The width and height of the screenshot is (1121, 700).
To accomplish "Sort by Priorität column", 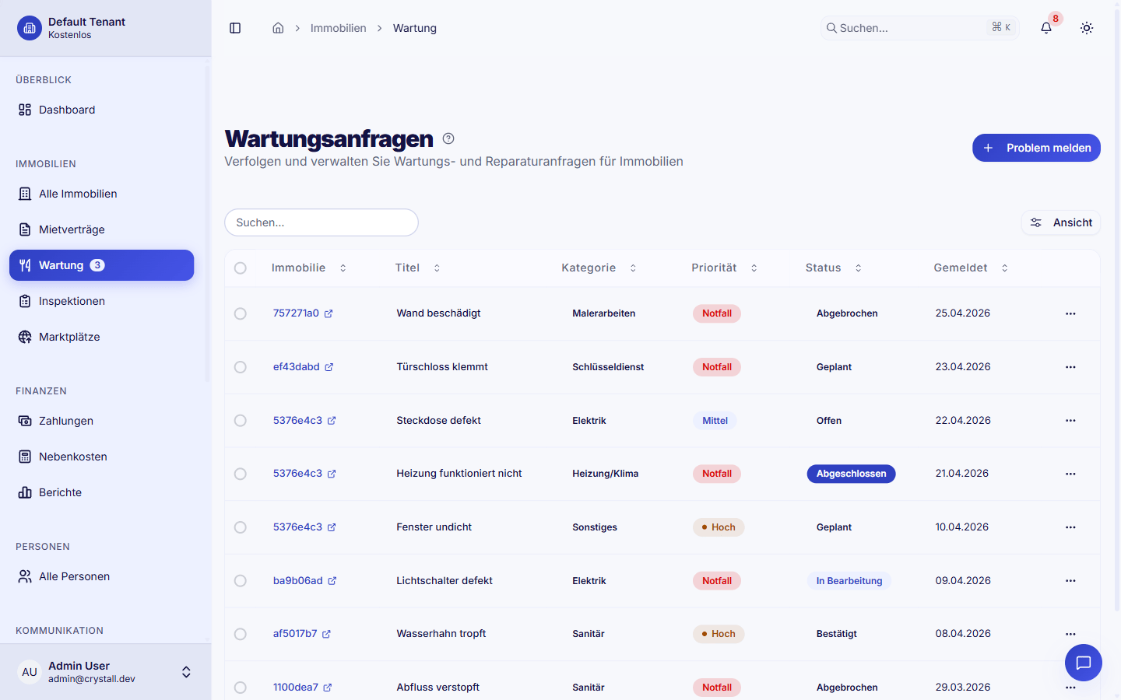I will click(724, 268).
